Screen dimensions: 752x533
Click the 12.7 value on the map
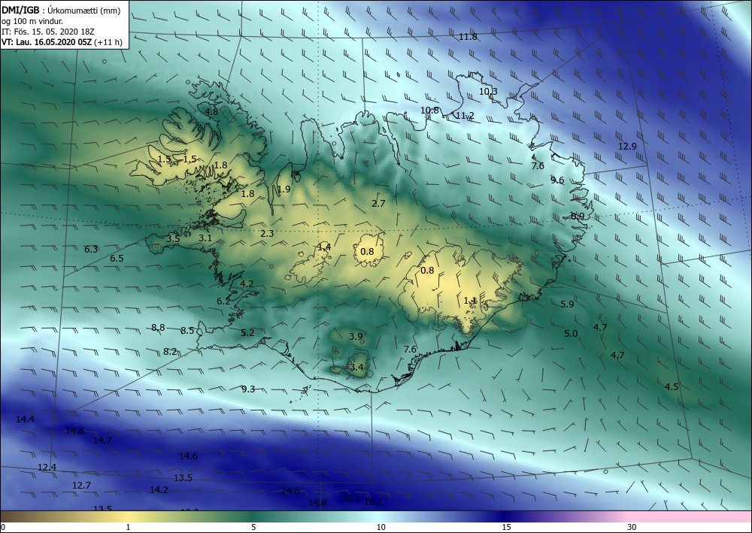pyautogui.click(x=81, y=485)
